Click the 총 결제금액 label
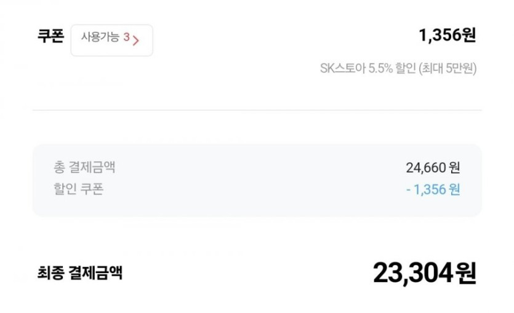This screenshot has width=514, height=313. pos(84,167)
